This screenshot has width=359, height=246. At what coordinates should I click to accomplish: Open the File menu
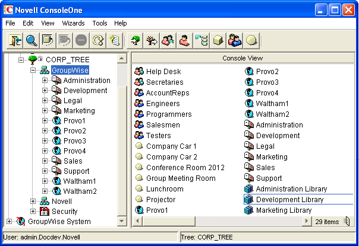pos(10,23)
